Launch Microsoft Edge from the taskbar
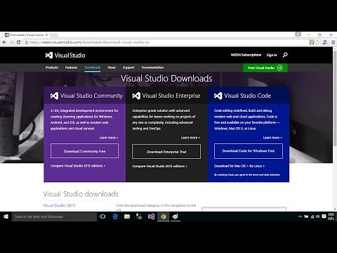The height and width of the screenshot is (253, 337). (x=115, y=216)
